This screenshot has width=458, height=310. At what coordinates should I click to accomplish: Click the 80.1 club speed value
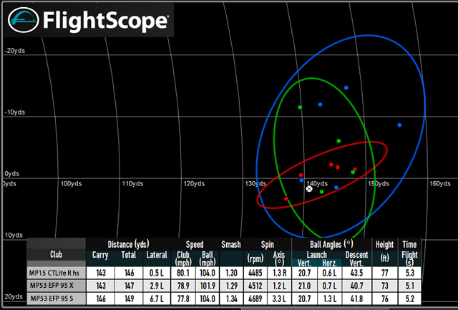[x=183, y=273]
